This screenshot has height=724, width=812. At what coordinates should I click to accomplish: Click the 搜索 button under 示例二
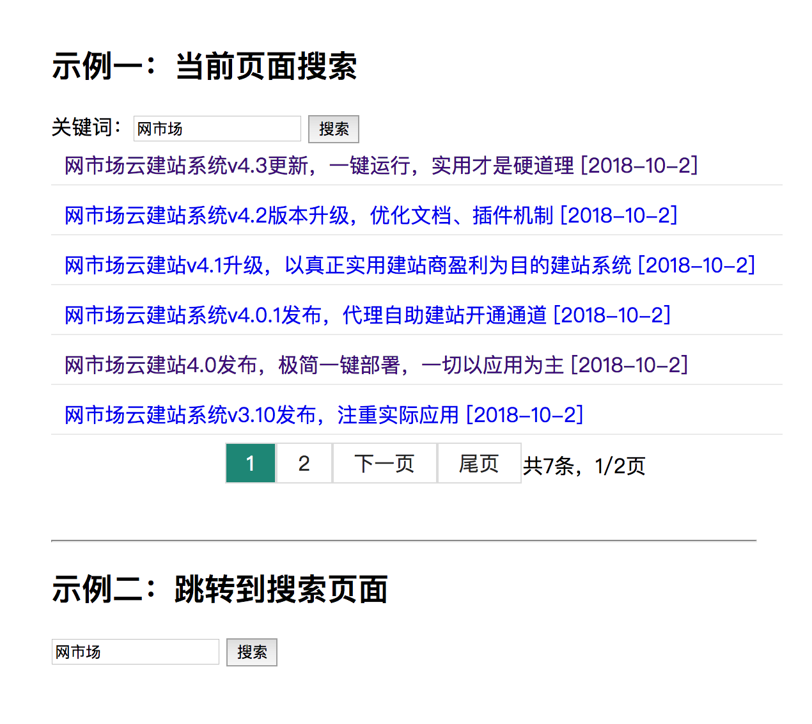(252, 652)
